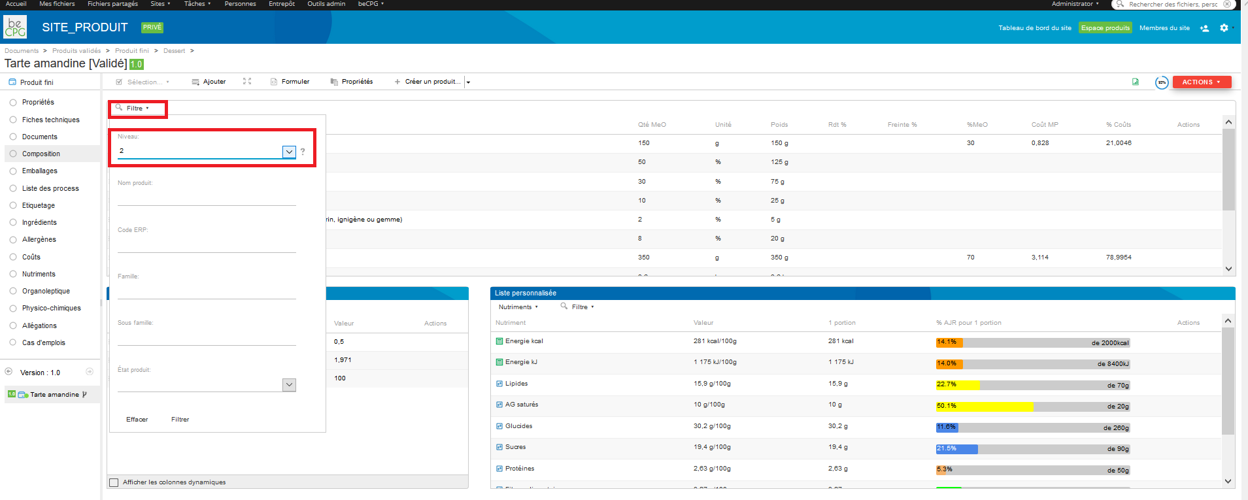1248x500 pixels.
Task: Select the Liste des process radio item
Action: point(13,188)
